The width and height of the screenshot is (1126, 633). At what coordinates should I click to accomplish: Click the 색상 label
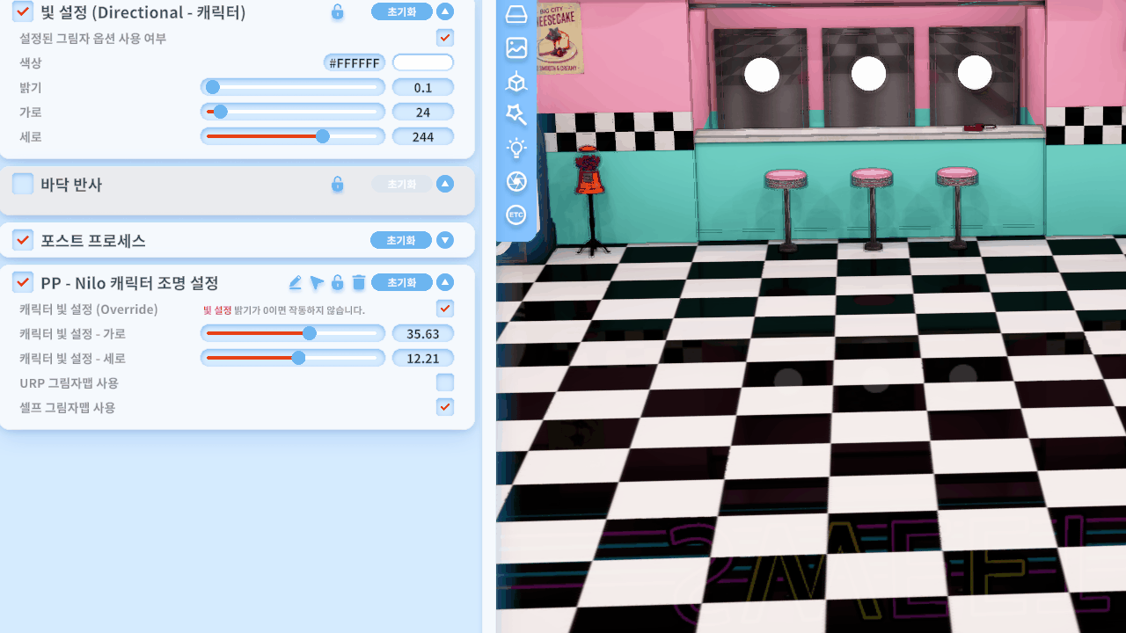[31, 62]
